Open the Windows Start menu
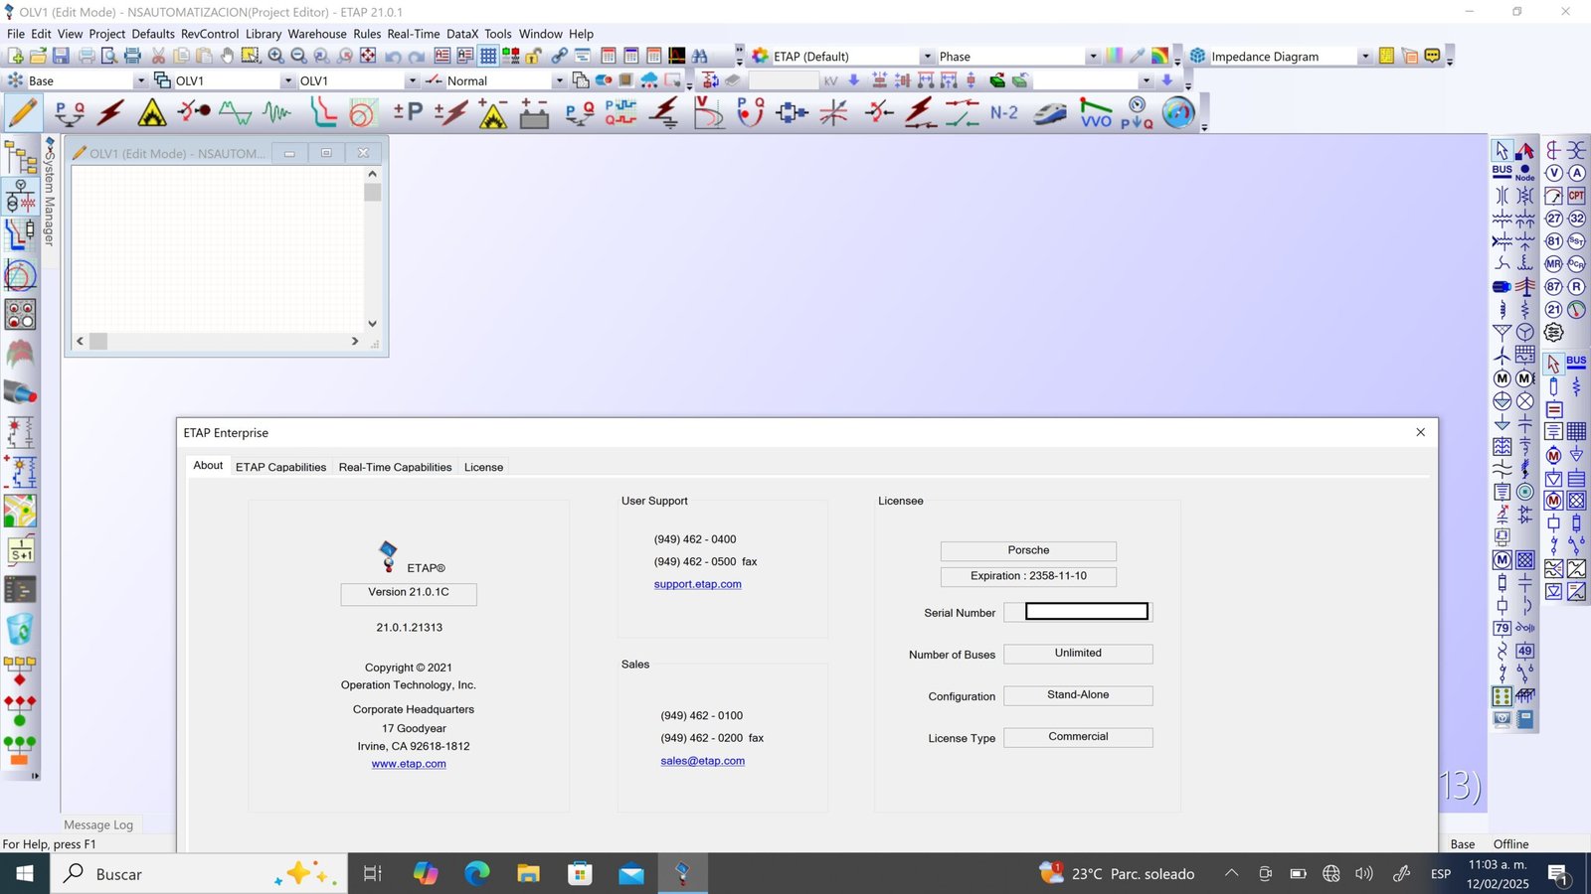Viewport: 1591px width, 894px height. pos(24,874)
